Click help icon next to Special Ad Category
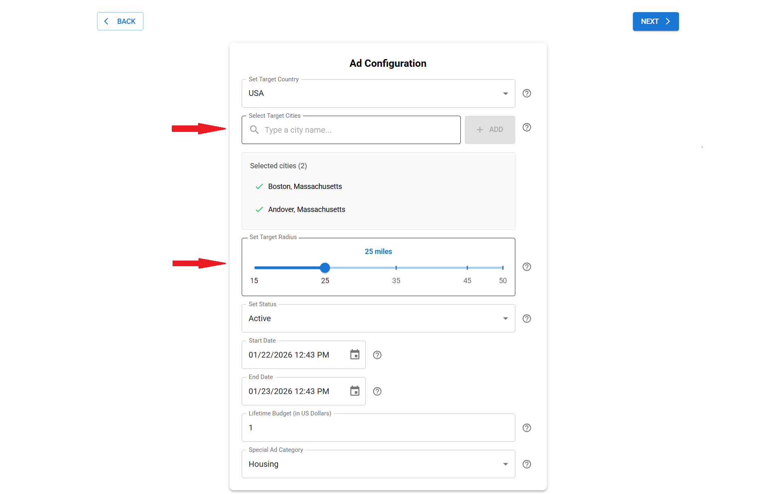 point(527,464)
